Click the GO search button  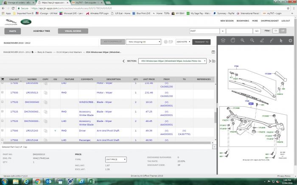(257, 31)
